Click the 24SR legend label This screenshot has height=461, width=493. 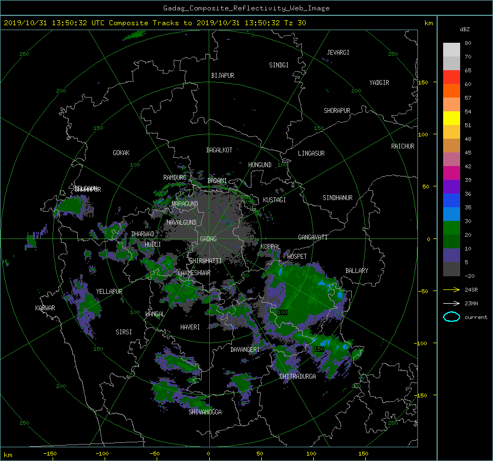coord(471,290)
